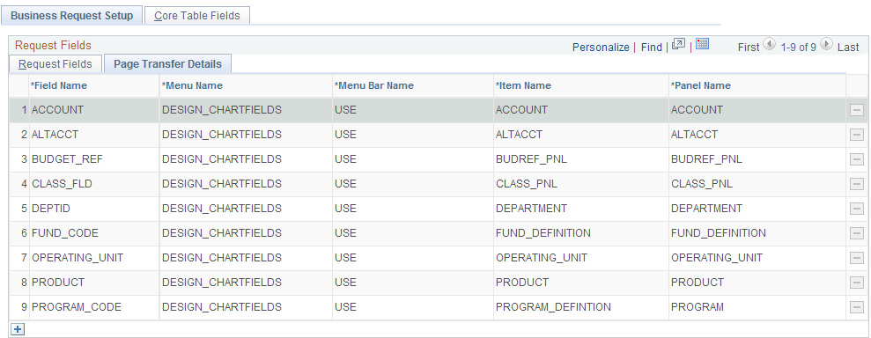
Task: Select ALTACCT in Field Name column
Action: [x=55, y=135]
